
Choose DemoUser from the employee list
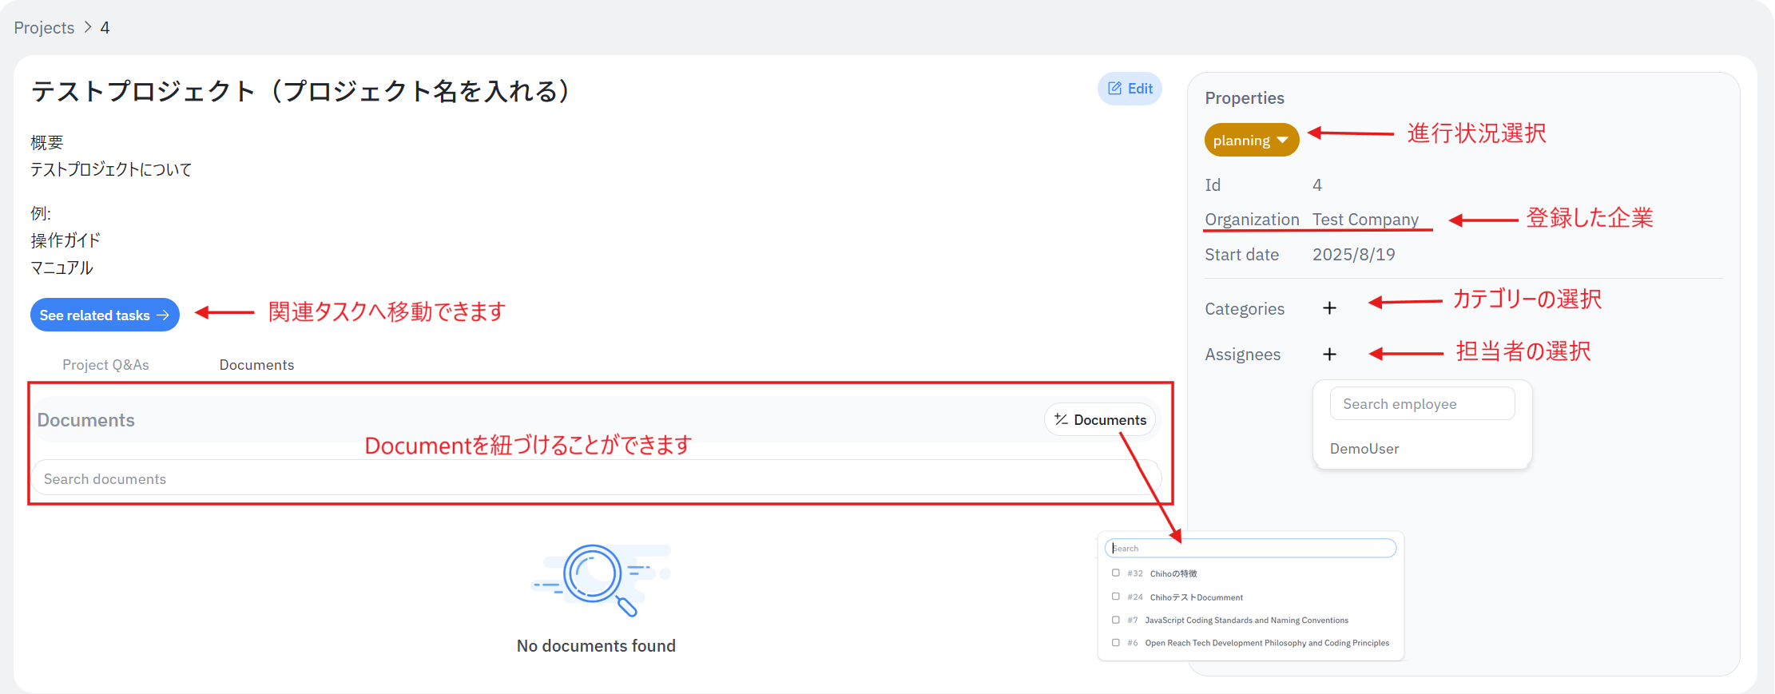[x=1364, y=449]
